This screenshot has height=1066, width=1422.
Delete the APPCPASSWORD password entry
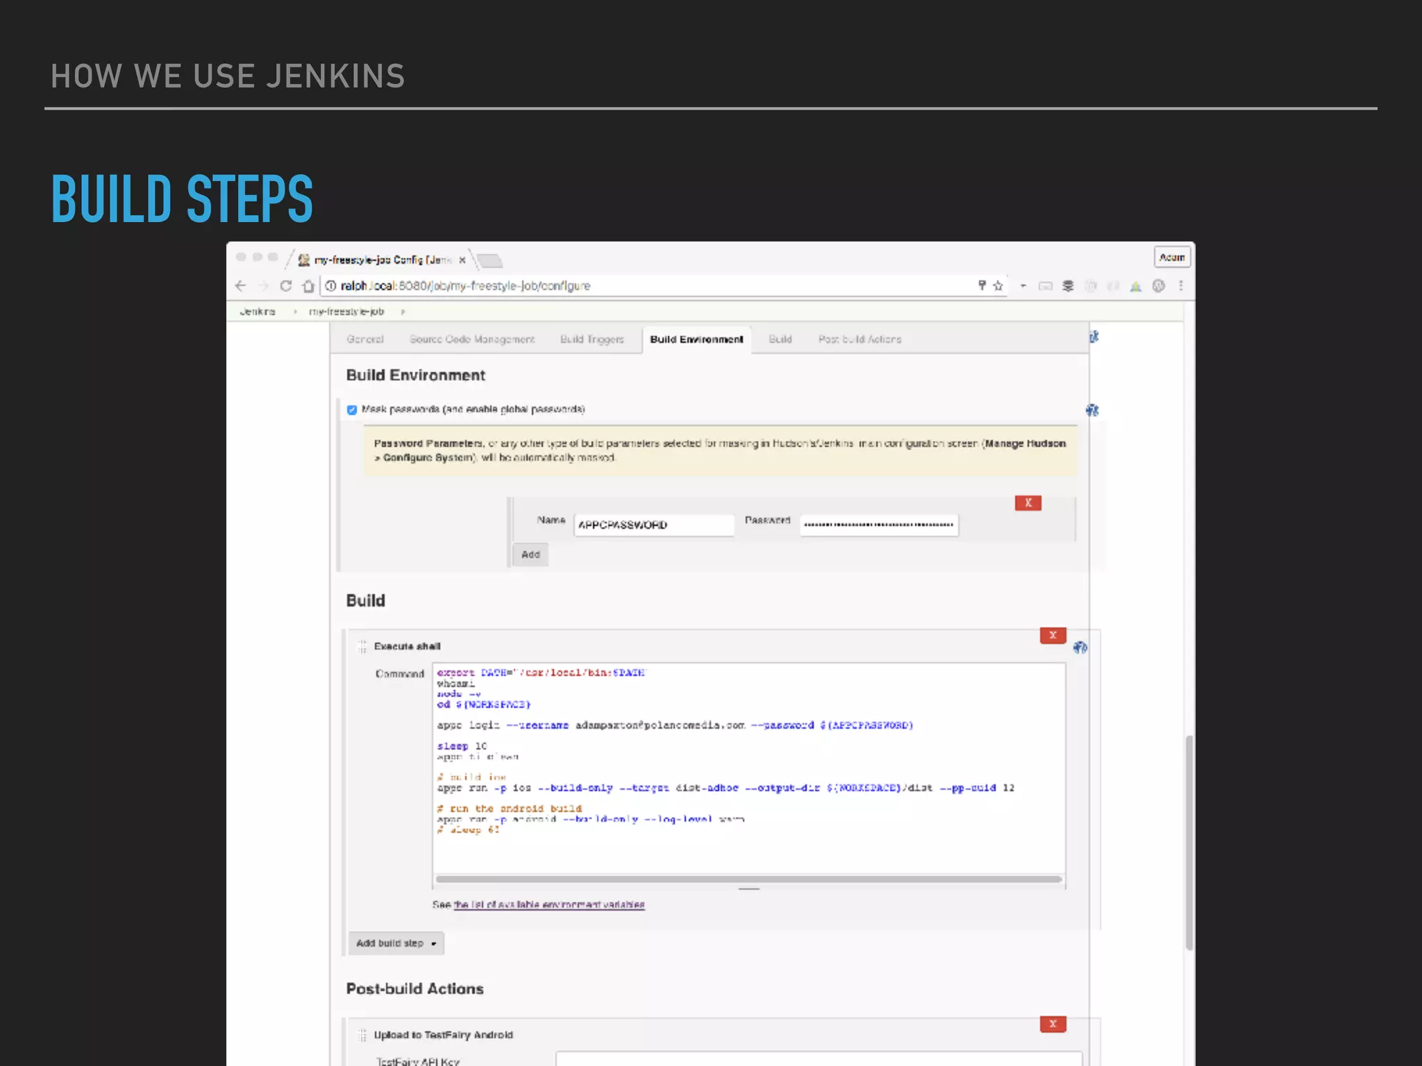click(x=1028, y=503)
